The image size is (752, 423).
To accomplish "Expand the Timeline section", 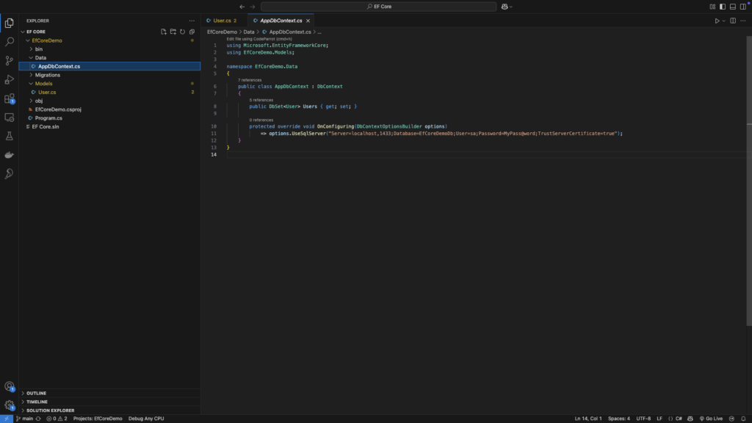I will click(x=109, y=402).
